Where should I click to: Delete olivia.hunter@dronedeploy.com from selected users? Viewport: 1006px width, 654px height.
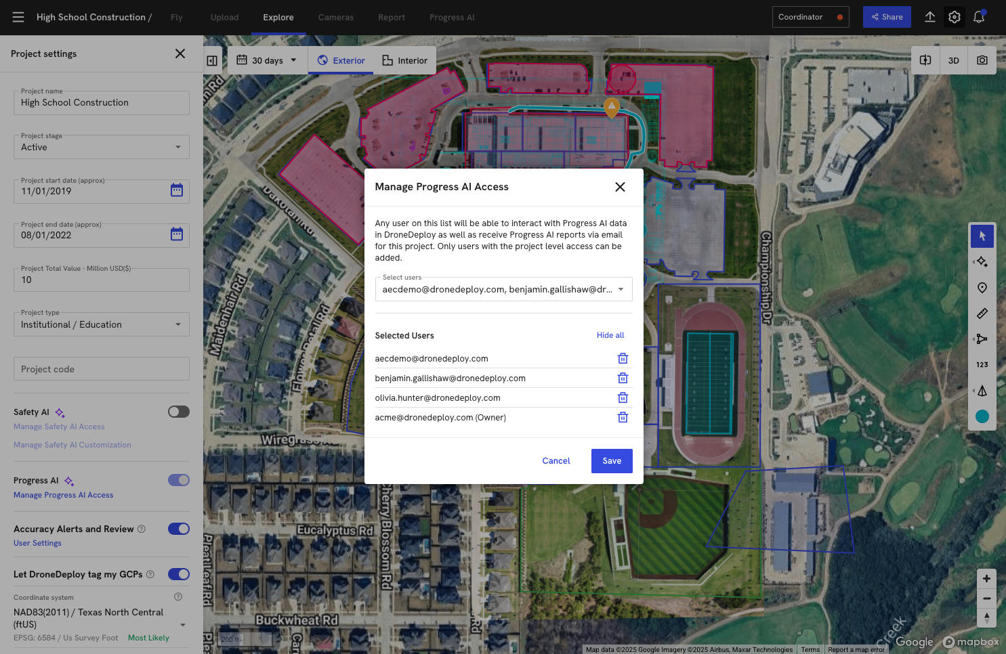click(623, 397)
